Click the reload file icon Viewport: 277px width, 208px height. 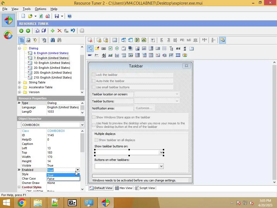coord(41,16)
